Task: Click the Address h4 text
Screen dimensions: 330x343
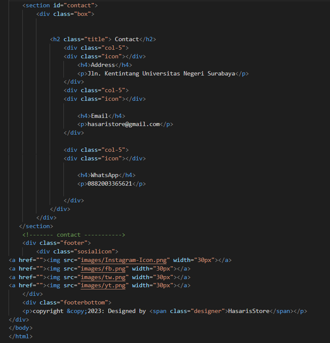Action: (x=102, y=65)
